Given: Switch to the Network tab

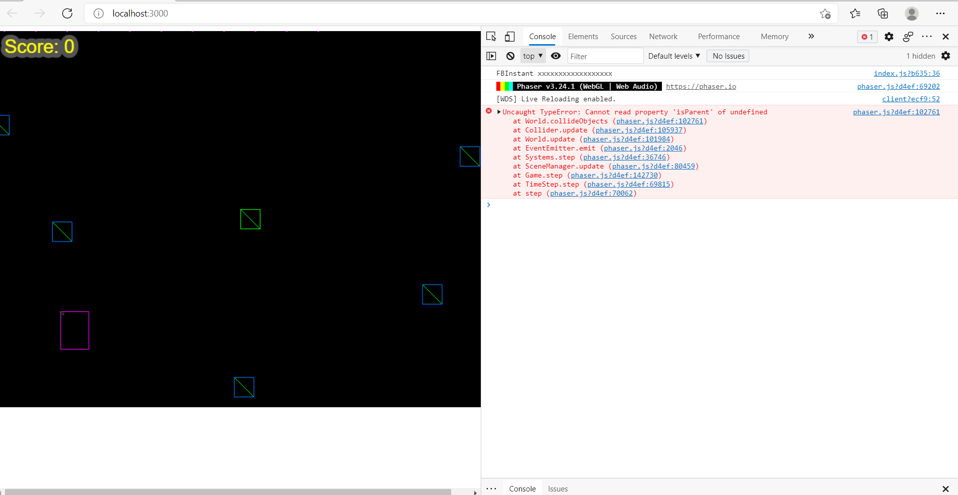Looking at the screenshot, I should click(663, 37).
